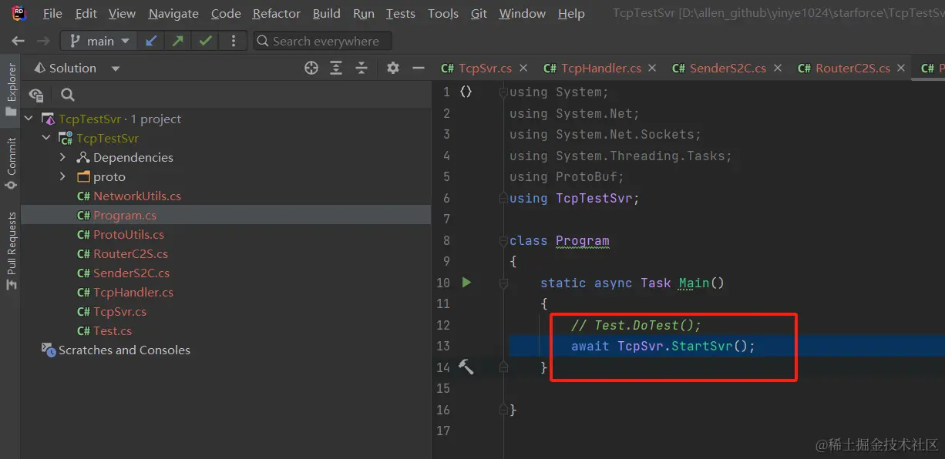Update project with the blue arrow icon
945x459 pixels.
pos(152,41)
